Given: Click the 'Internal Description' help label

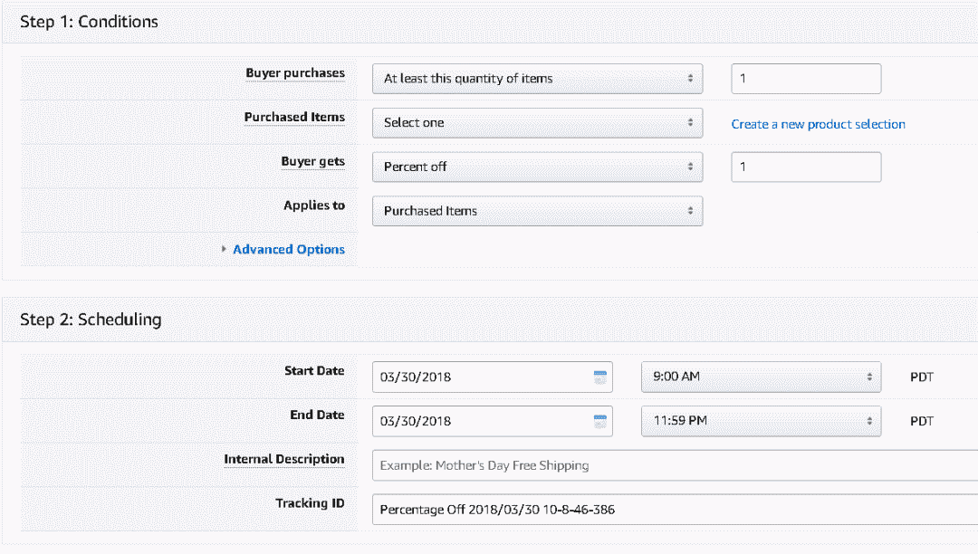Looking at the screenshot, I should [x=284, y=460].
